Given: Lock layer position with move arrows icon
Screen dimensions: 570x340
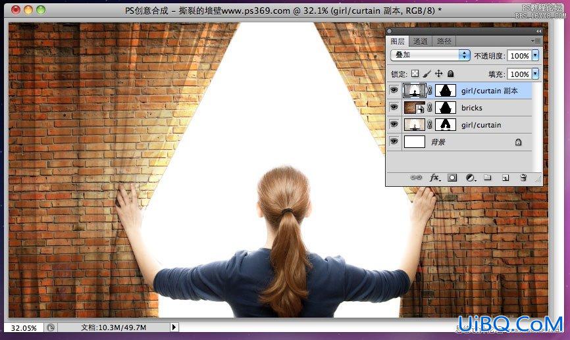Looking at the screenshot, I should click(x=439, y=74).
